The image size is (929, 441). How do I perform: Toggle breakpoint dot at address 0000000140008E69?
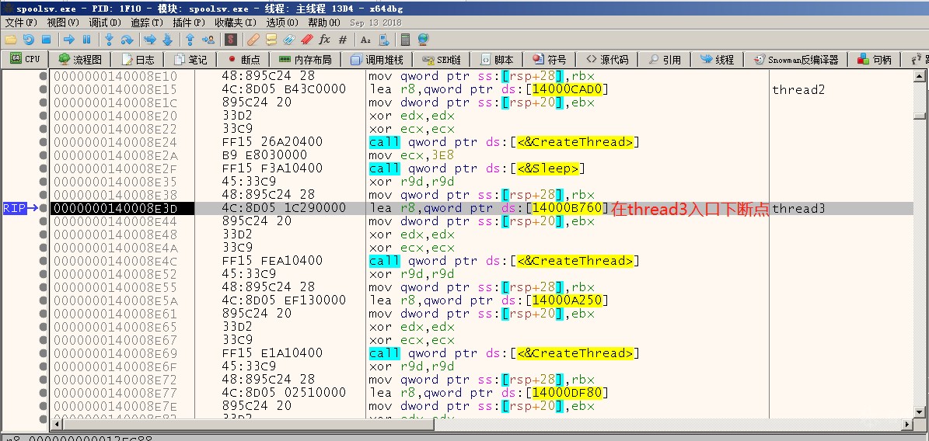(x=44, y=353)
